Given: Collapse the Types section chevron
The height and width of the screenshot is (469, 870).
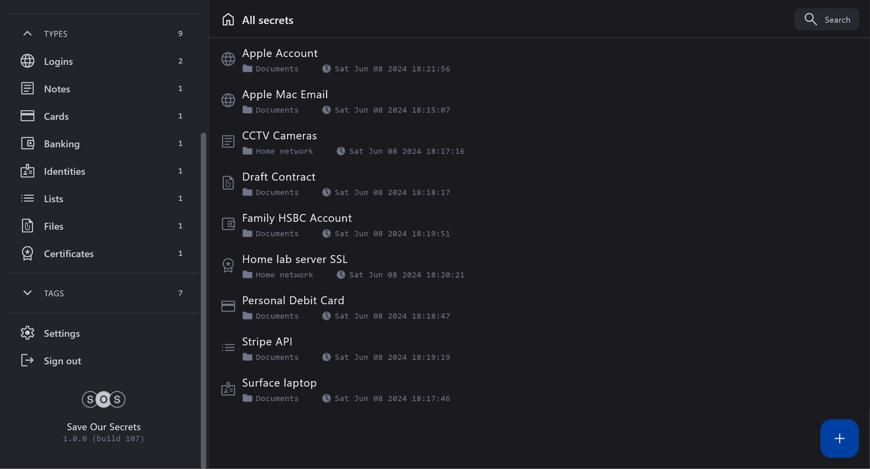Looking at the screenshot, I should click(x=27, y=34).
